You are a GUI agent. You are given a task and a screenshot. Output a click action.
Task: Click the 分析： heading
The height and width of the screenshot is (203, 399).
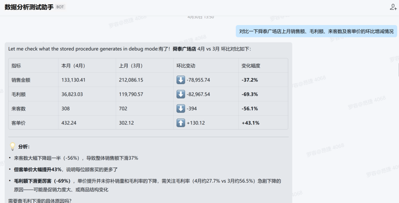coord(24,147)
